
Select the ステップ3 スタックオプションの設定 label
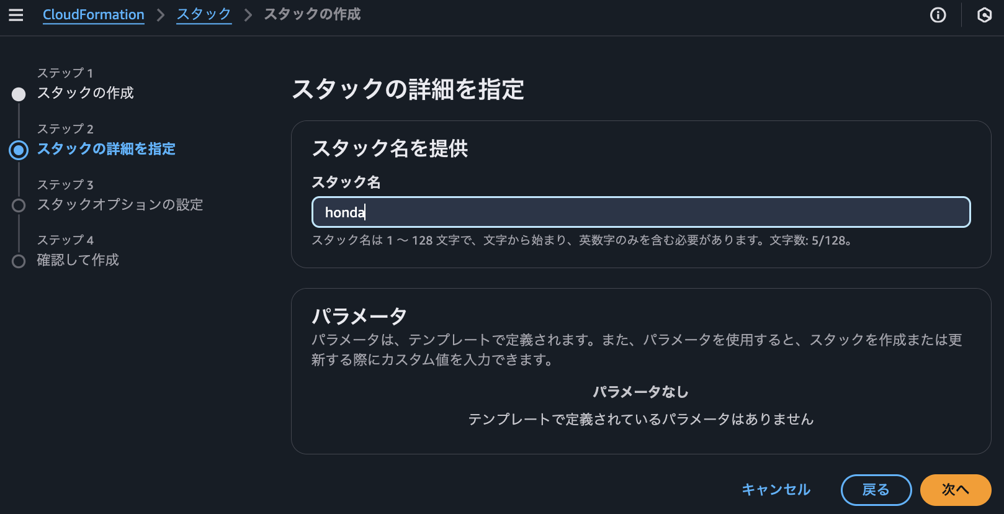120,205
